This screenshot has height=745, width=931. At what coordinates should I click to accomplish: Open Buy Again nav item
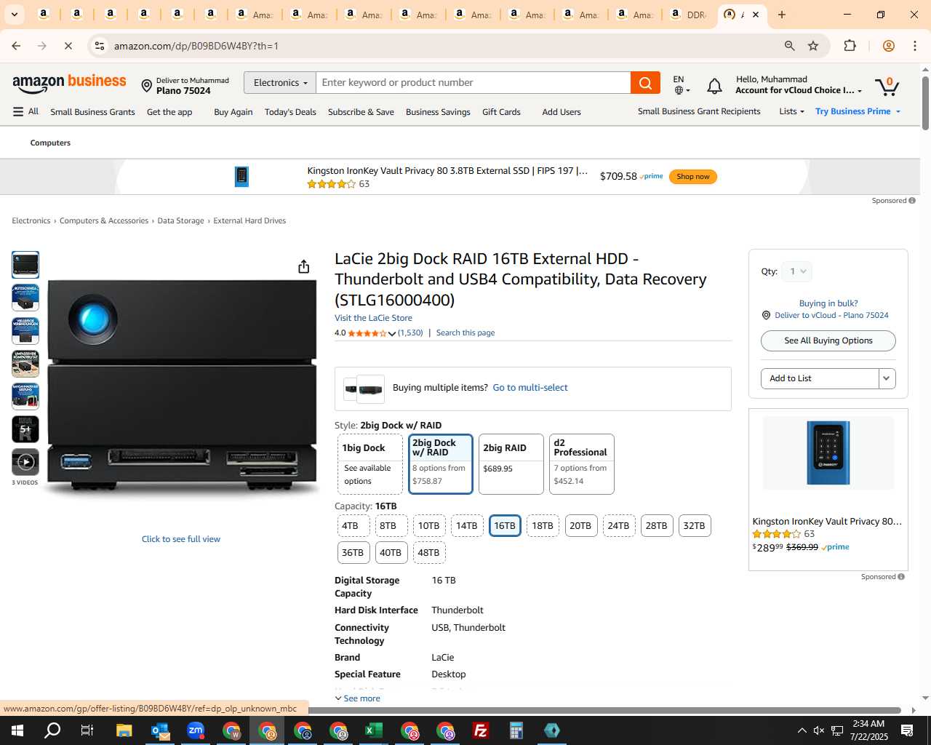[x=233, y=112]
